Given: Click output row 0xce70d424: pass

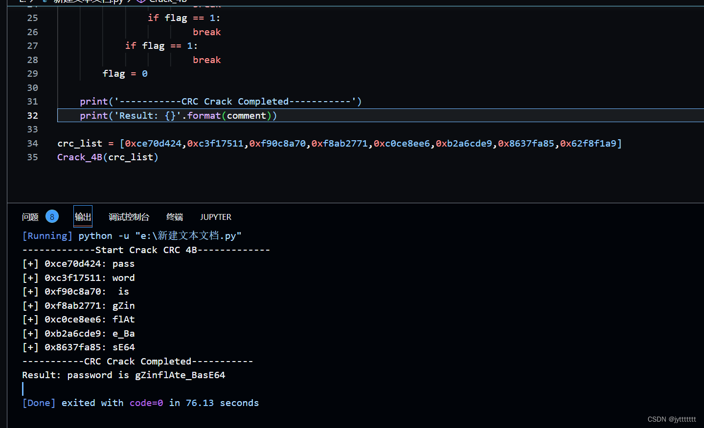Looking at the screenshot, I should (78, 264).
